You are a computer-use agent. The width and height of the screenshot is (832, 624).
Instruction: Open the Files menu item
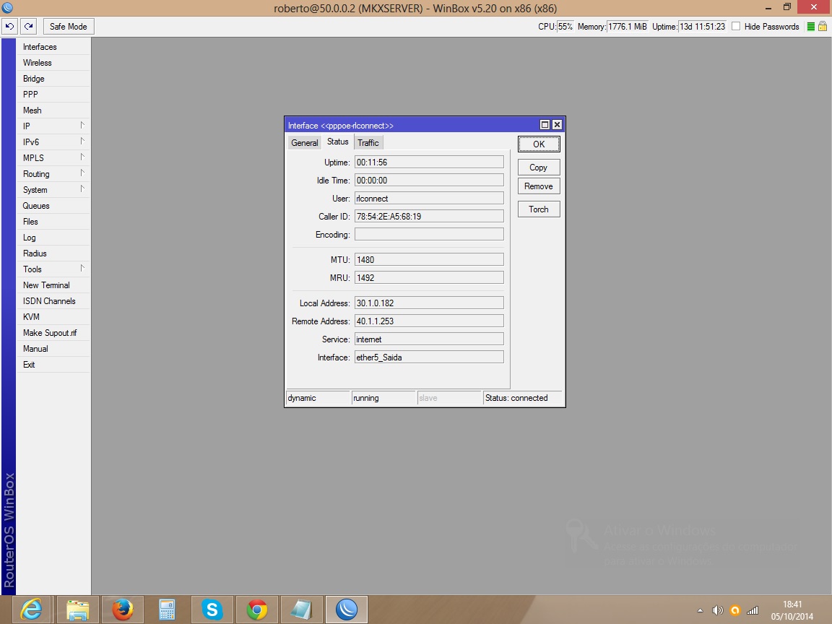[x=53, y=222]
